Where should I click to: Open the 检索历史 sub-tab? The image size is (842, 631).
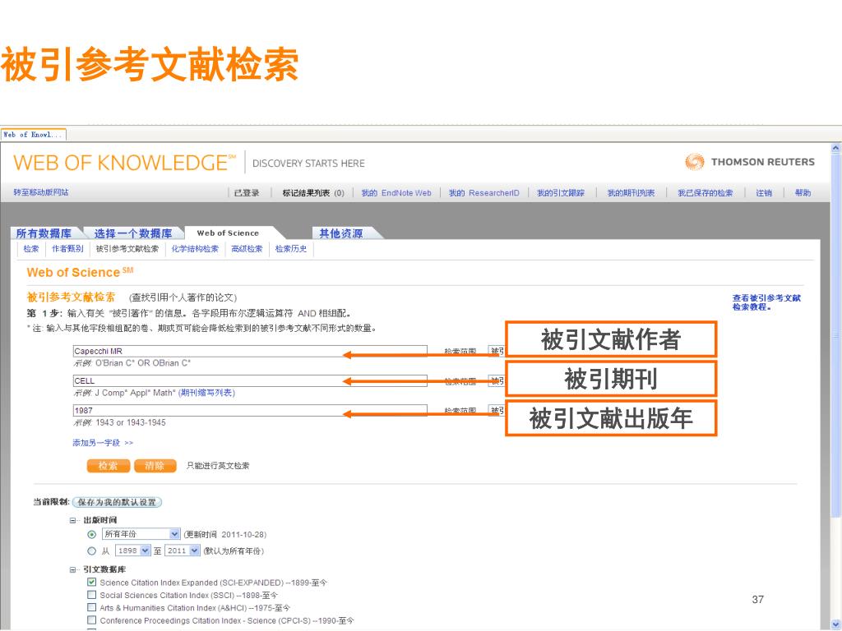point(291,248)
